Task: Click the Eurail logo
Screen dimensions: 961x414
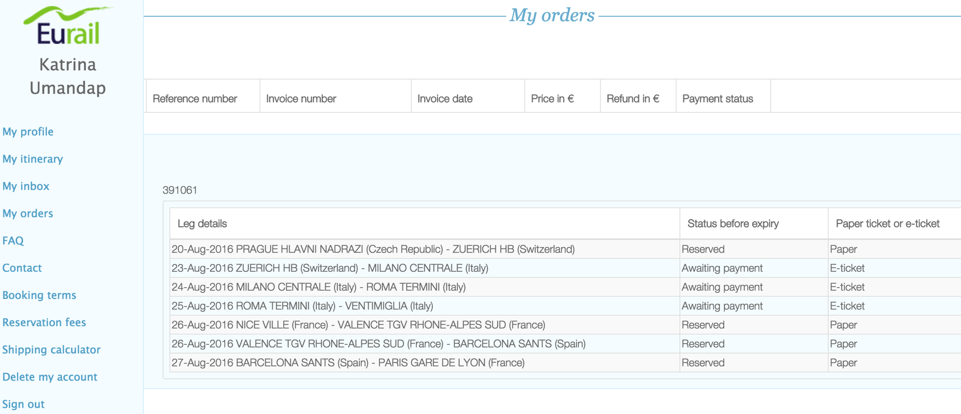Action: coord(68,26)
